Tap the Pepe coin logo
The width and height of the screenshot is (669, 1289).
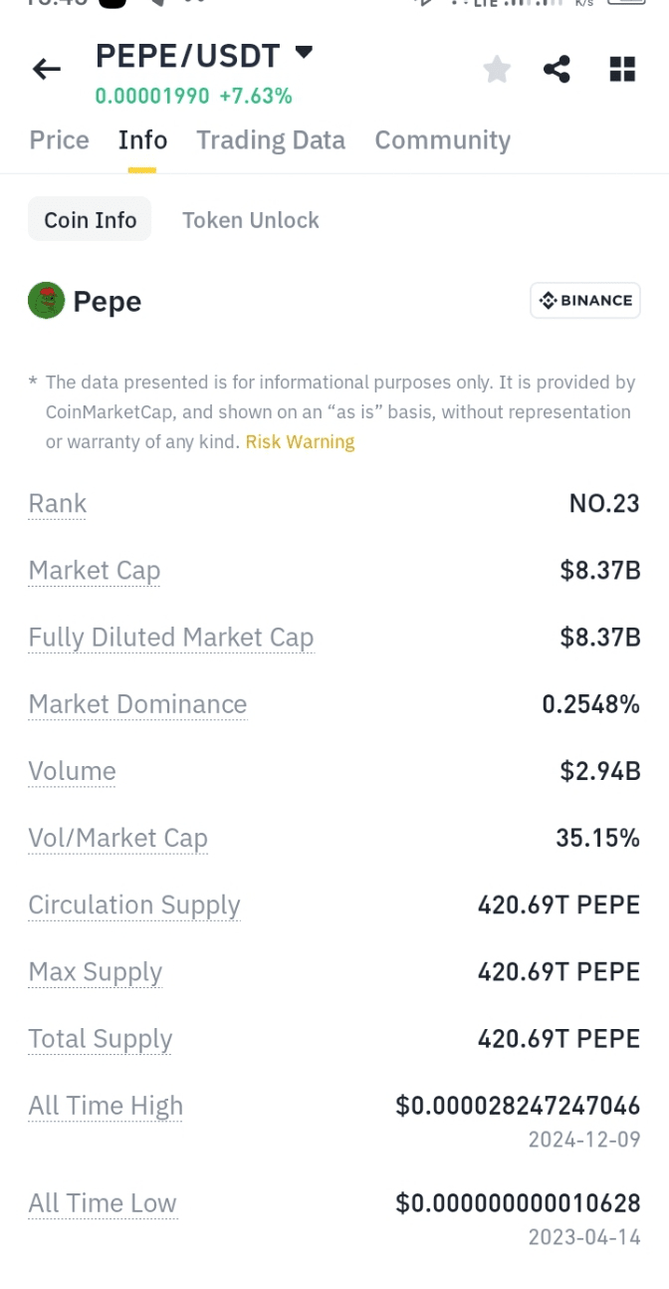[x=46, y=301]
